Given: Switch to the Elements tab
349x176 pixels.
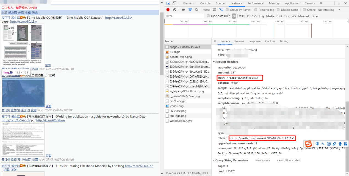Looking at the screenshot, I should (x=189, y=3).
